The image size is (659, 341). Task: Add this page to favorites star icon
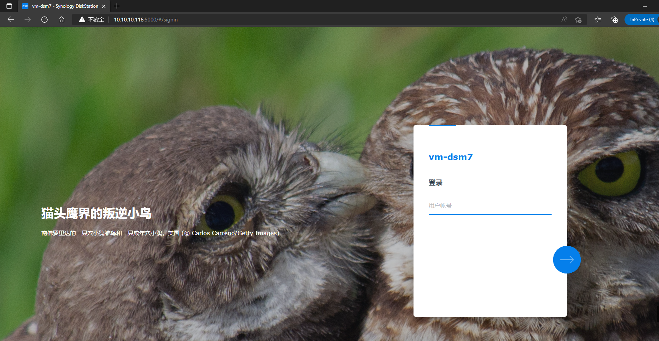point(578,20)
